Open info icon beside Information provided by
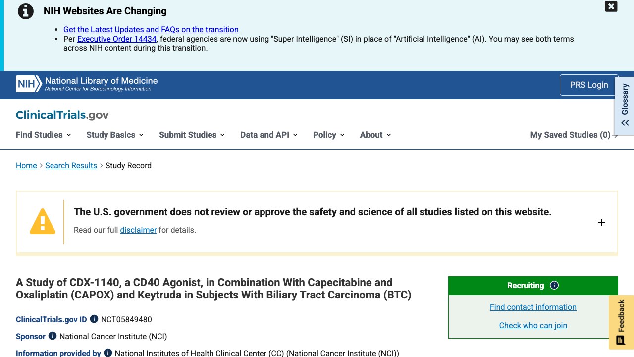Image resolution: width=634 pixels, height=357 pixels. tap(108, 353)
